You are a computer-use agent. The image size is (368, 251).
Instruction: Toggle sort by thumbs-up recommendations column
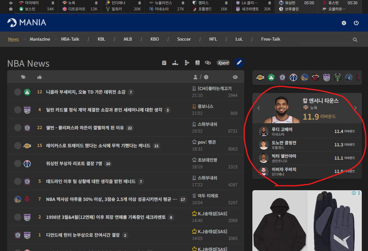tap(39, 77)
